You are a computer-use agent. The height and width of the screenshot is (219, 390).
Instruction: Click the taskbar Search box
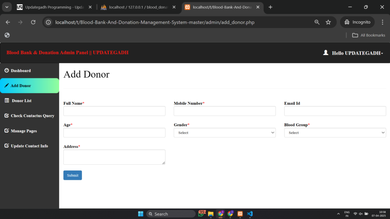pyautogui.click(x=171, y=214)
